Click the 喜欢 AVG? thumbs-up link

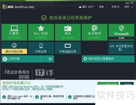click(86, 7)
